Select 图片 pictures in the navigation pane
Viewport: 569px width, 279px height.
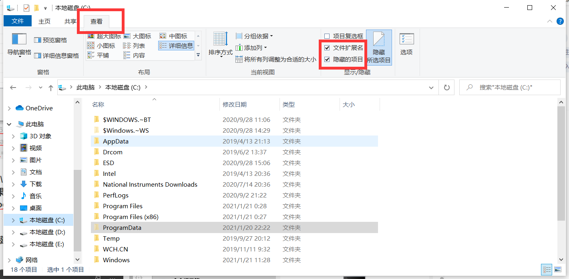coord(35,160)
